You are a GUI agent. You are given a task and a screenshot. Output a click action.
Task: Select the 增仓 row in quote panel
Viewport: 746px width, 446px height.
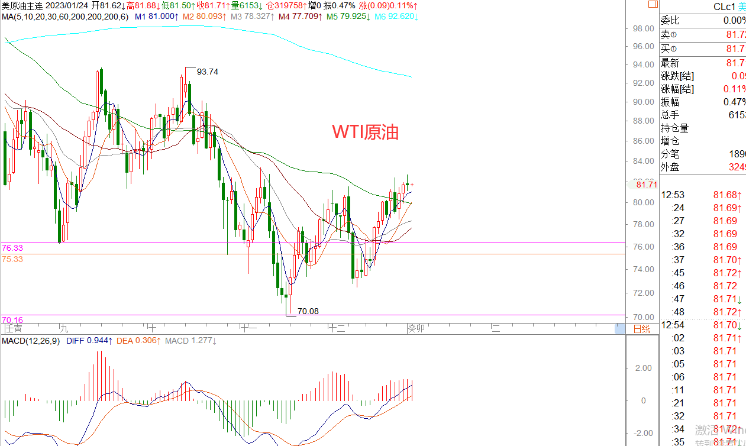pos(703,141)
